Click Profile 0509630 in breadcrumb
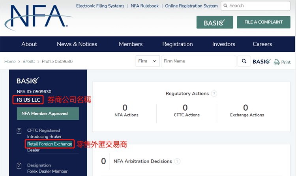The image size is (296, 176). tap(57, 62)
